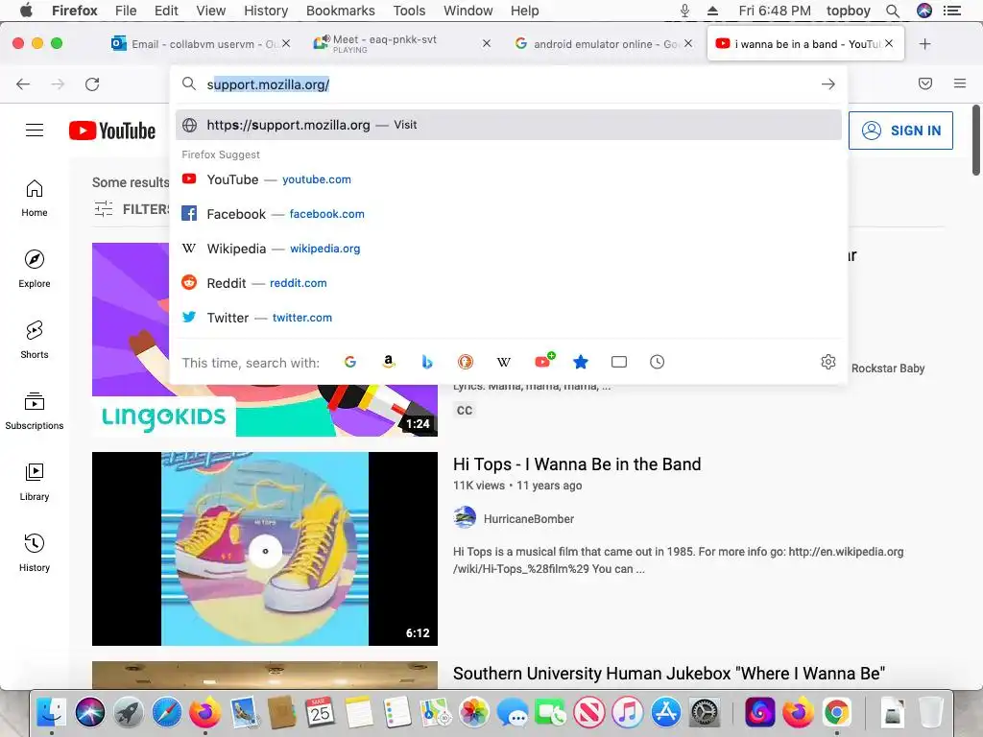This screenshot has width=983, height=737.
Task: Select Reddit reddit.com suggestion
Action: [509, 283]
